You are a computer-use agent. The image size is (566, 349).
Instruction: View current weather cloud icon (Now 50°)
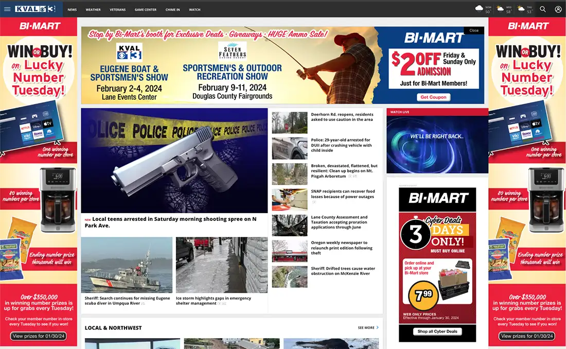tap(479, 8)
